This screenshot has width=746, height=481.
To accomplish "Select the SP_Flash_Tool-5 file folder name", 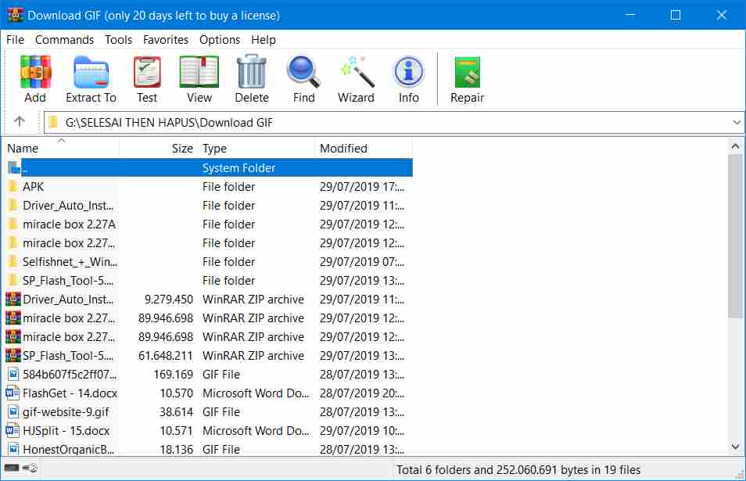I will coord(68,281).
